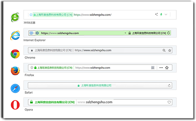Click green lightning bolt in 360 bar

pyautogui.click(x=161, y=14)
